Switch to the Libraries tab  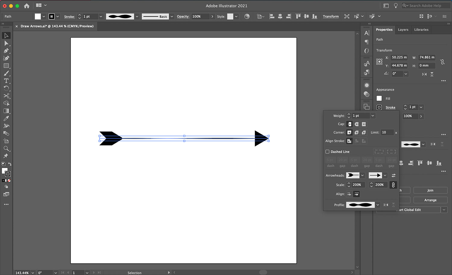click(421, 30)
